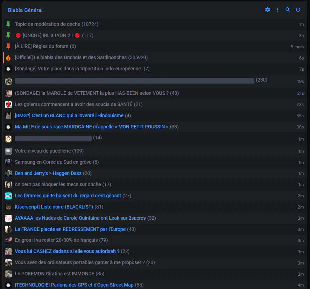Open La FRANCE placée en REDRESSEMENT topic

(70, 229)
